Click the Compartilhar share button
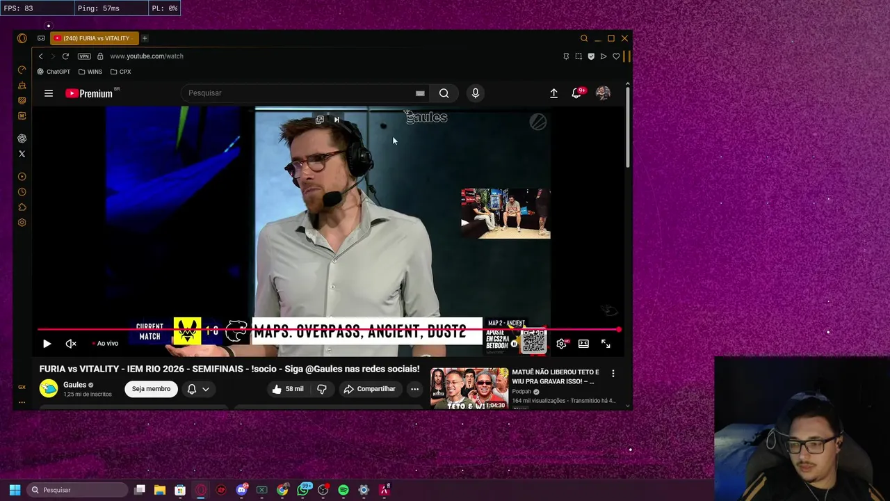 370,389
